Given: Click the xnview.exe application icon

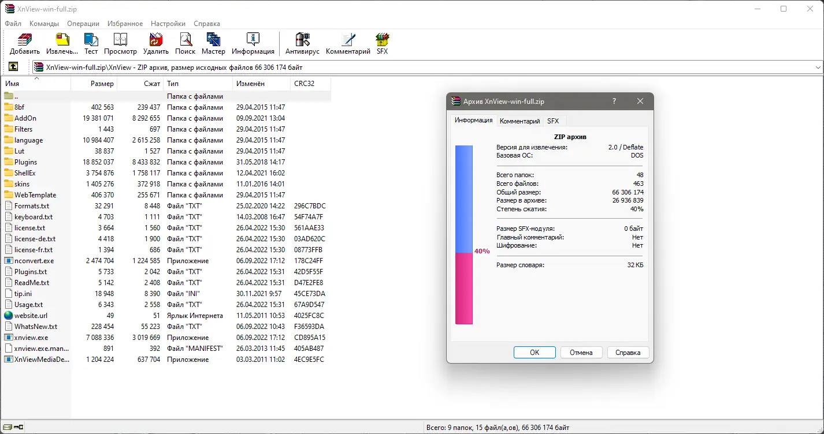Looking at the screenshot, I should tap(9, 338).
